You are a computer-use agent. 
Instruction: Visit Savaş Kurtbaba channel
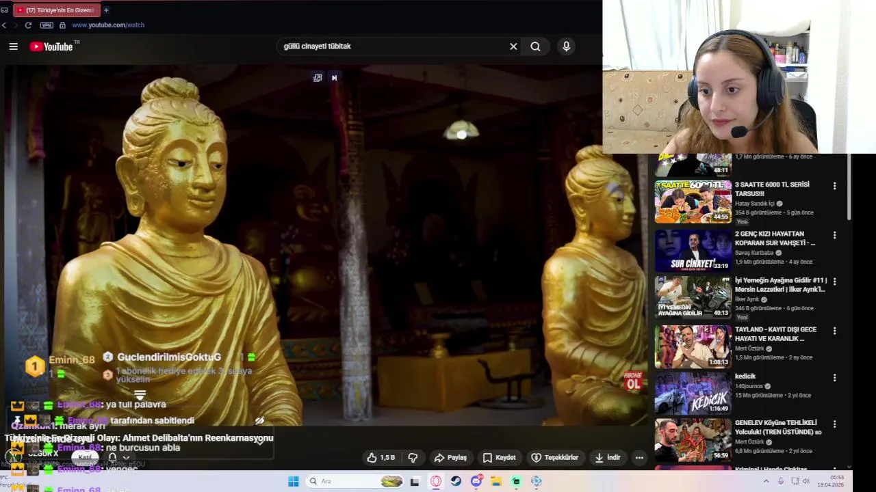[x=754, y=253]
